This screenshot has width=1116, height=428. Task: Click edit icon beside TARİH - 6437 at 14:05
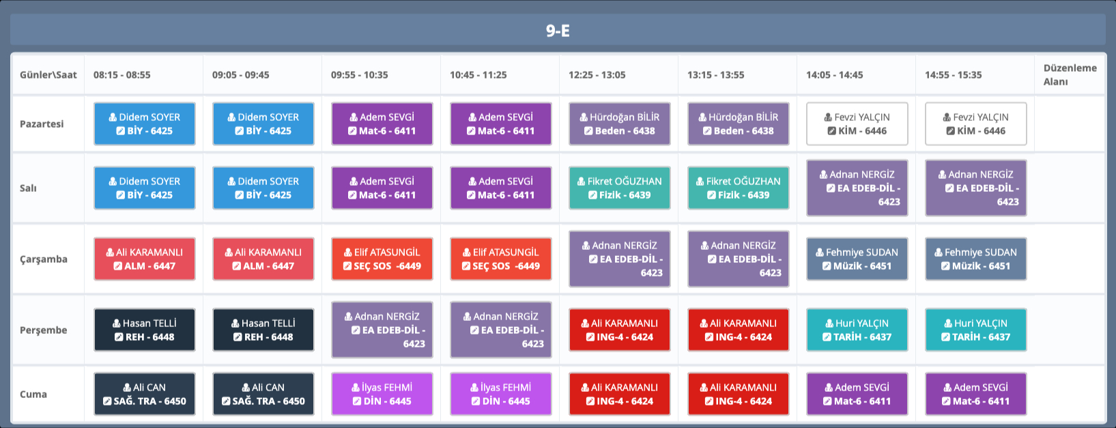(827, 337)
